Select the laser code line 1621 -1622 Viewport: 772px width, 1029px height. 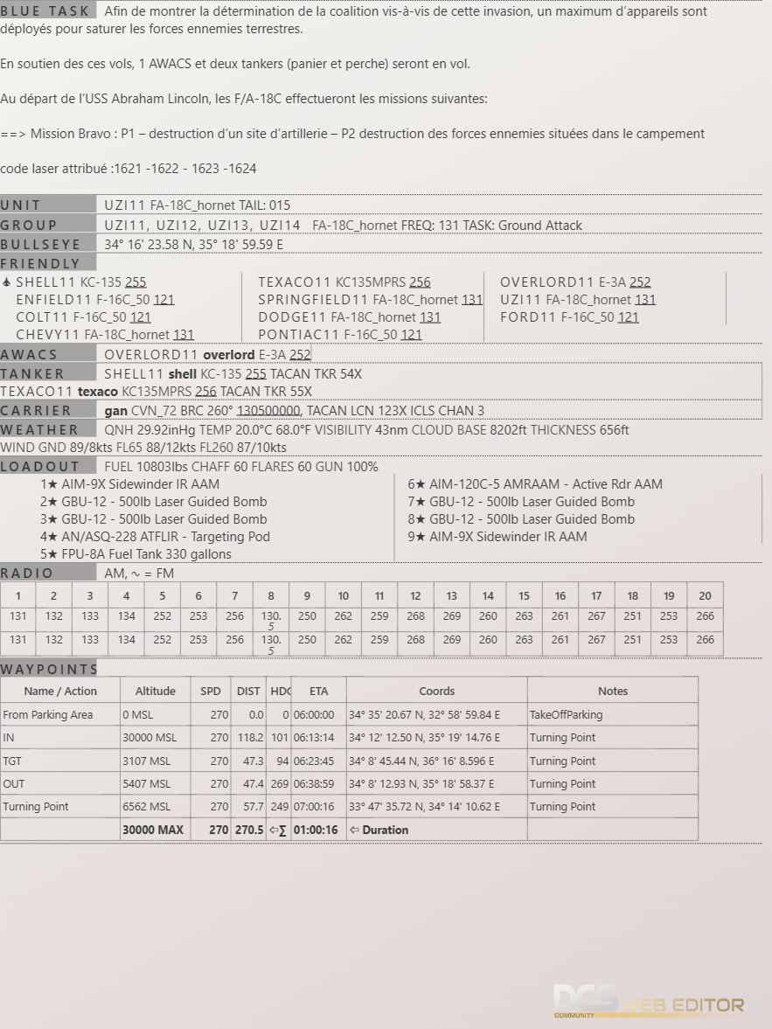128,169
